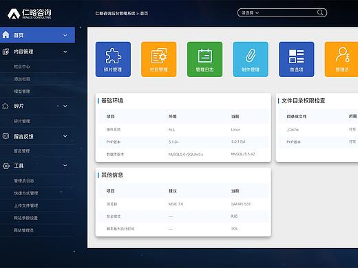
Task: Open the green 管理日志 tile
Action: (204, 59)
